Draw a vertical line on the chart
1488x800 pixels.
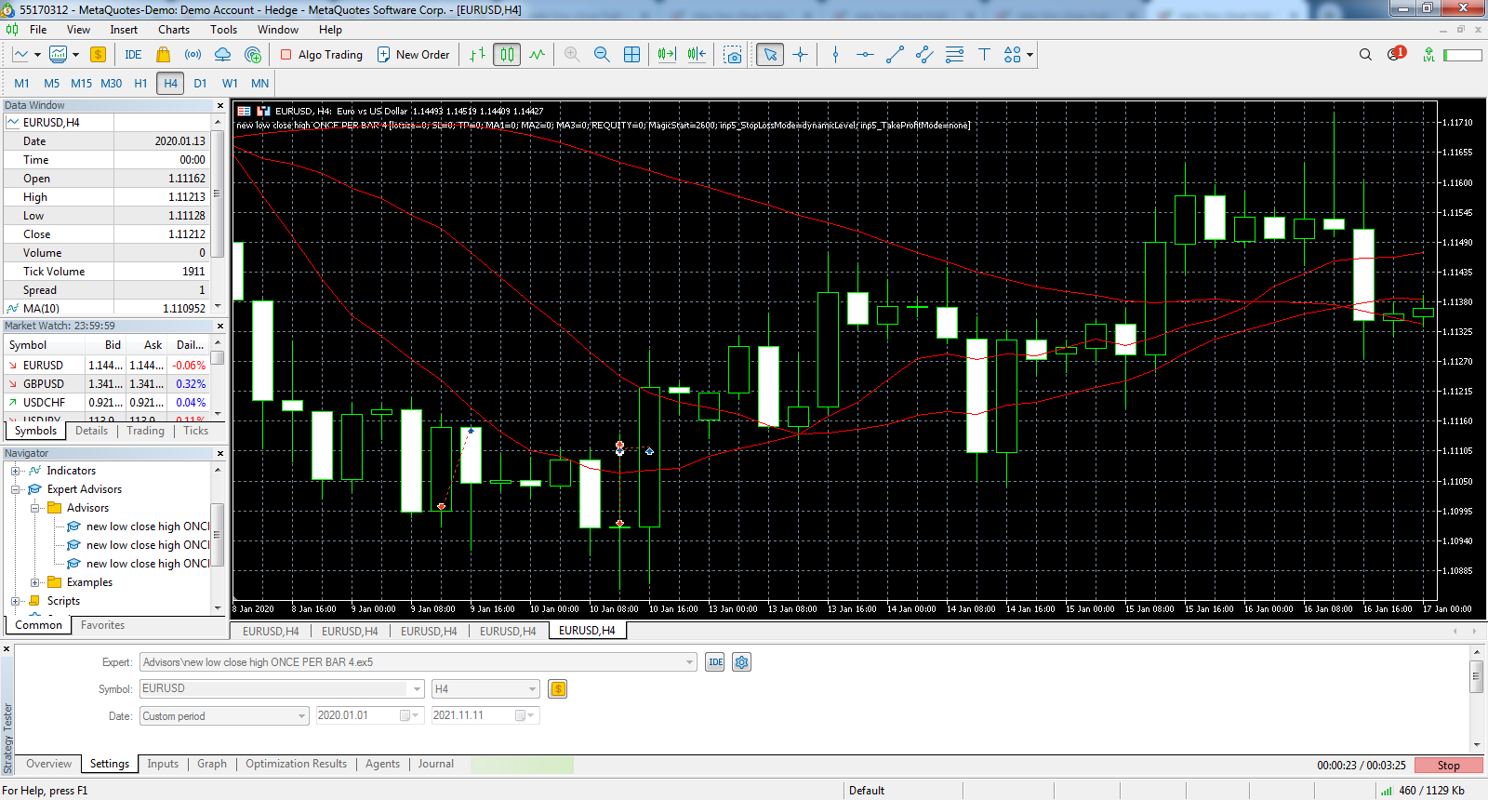[835, 55]
